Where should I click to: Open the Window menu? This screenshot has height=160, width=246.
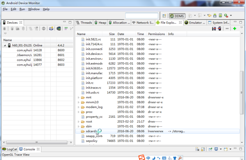(34, 9)
